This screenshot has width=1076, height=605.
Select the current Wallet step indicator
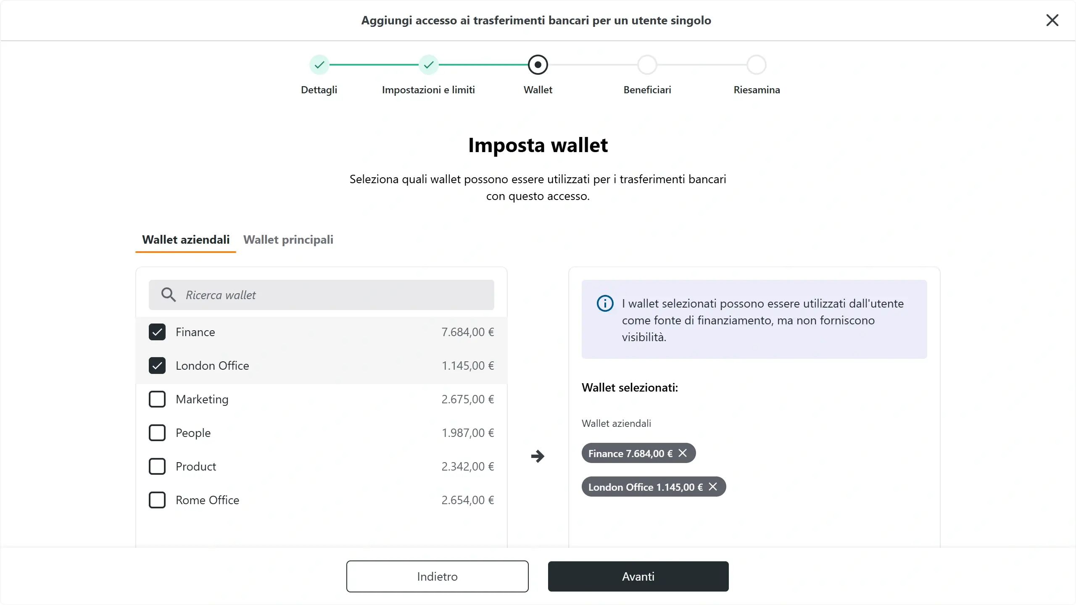tap(538, 65)
